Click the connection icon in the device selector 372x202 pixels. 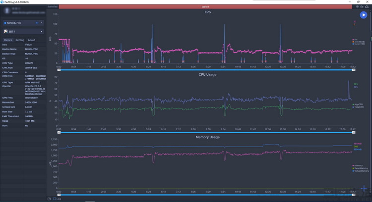coord(37,23)
